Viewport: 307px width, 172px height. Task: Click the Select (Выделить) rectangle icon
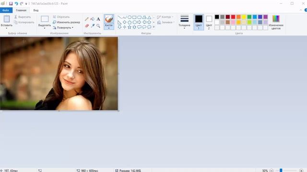pyautogui.click(x=45, y=19)
